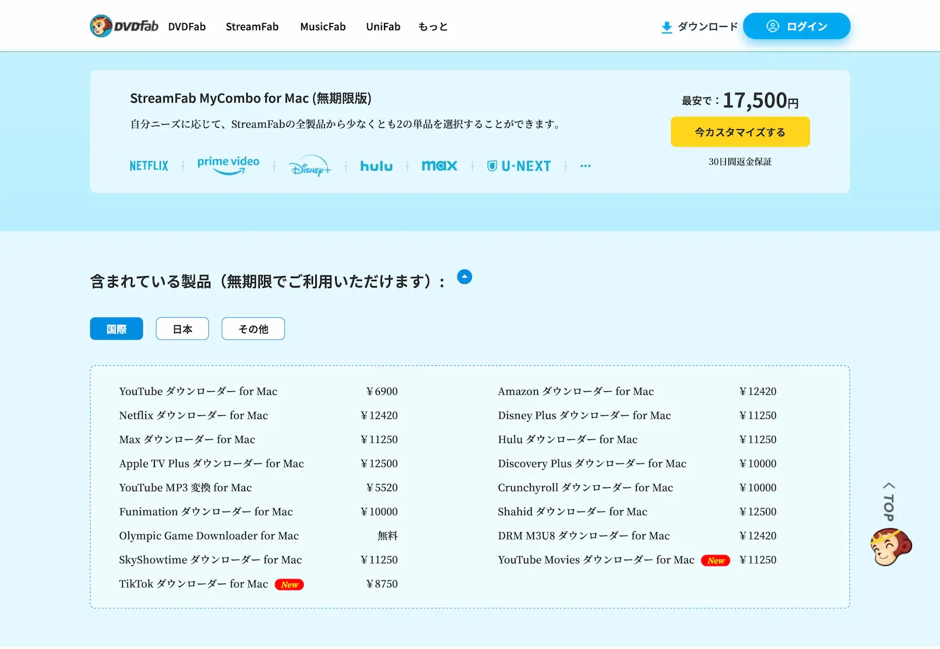Click the user icon inside the ログイン button
Viewport: 940px width, 649px height.
(772, 26)
